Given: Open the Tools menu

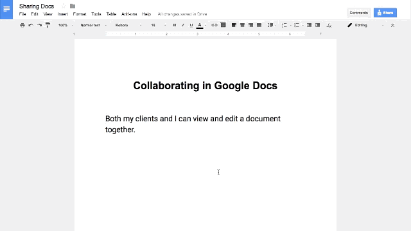Looking at the screenshot, I should (x=96, y=14).
